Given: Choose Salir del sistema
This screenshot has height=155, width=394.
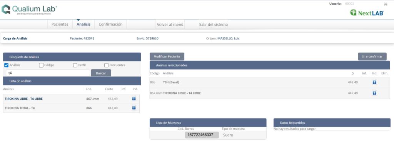Looking at the screenshot, I should tap(213, 25).
